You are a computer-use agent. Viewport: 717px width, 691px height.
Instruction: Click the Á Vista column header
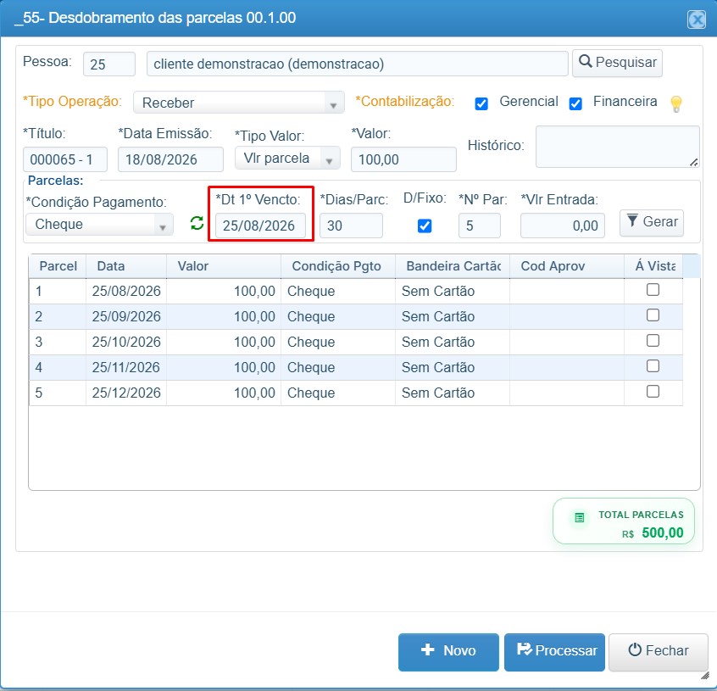[653, 266]
